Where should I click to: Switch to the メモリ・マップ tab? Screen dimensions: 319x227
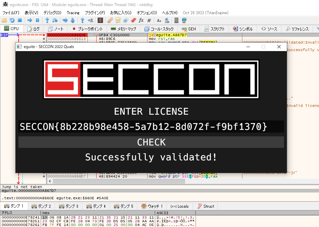coord(123,29)
